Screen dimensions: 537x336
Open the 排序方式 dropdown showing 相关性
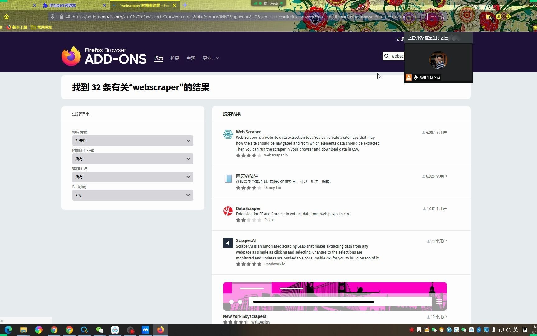pos(133,141)
